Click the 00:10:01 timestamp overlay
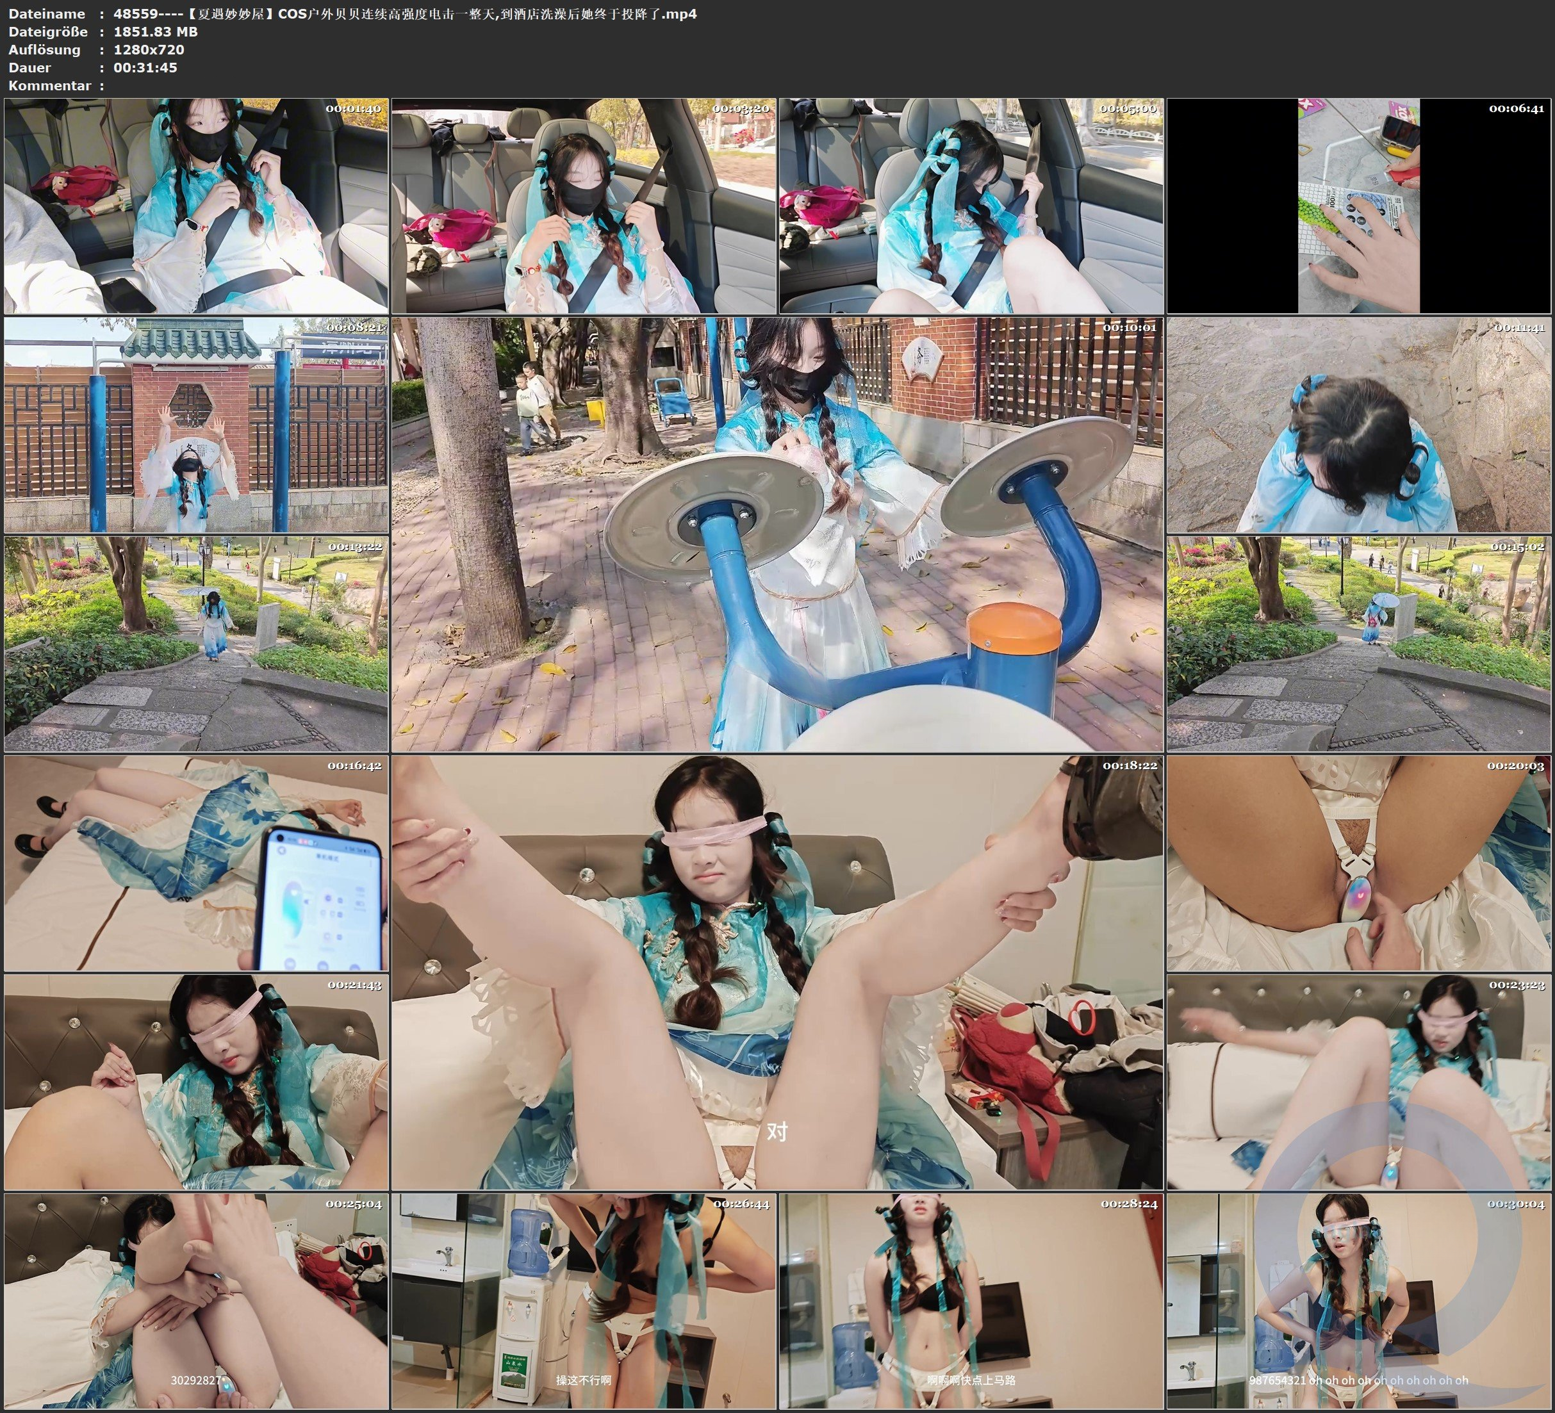This screenshot has width=1555, height=1413. pyautogui.click(x=1129, y=328)
